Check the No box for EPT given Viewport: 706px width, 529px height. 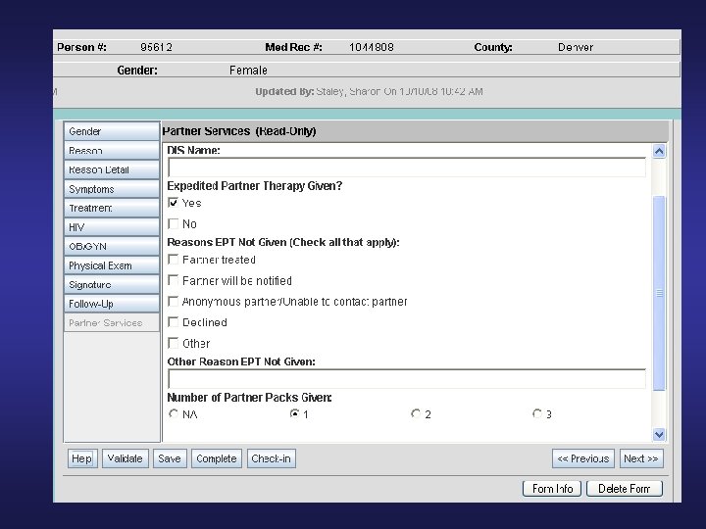173,223
